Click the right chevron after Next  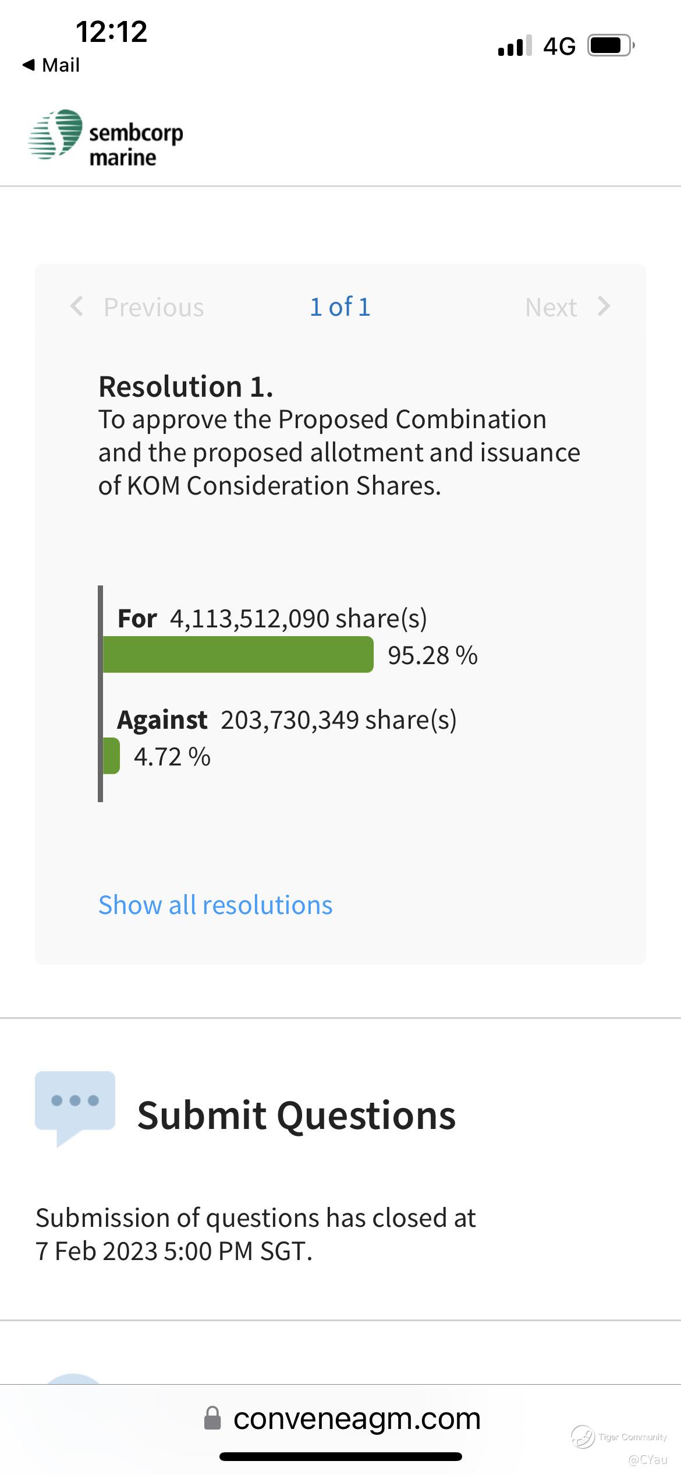[x=604, y=306]
